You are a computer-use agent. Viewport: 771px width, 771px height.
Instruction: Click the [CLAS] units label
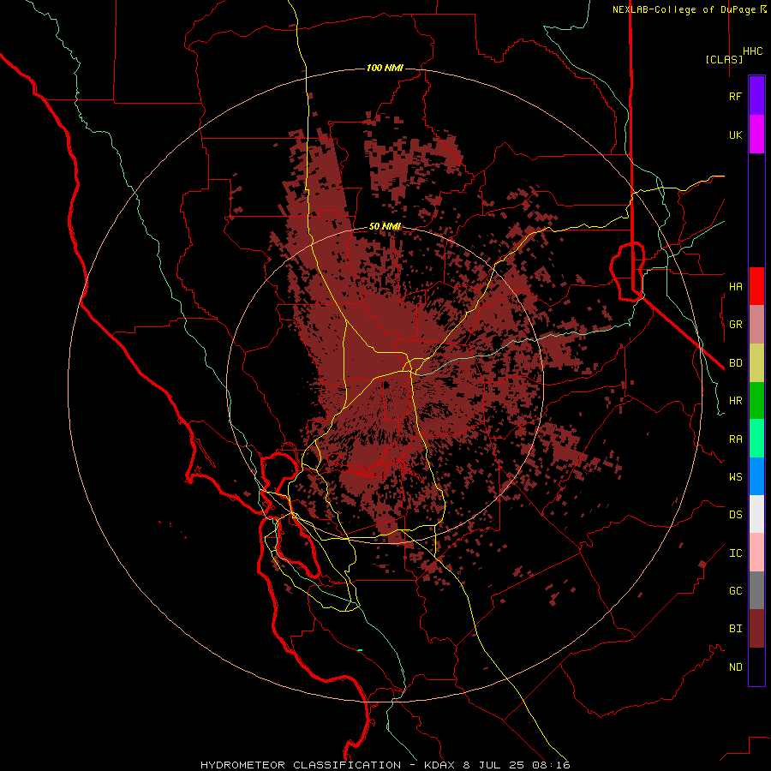724,60
